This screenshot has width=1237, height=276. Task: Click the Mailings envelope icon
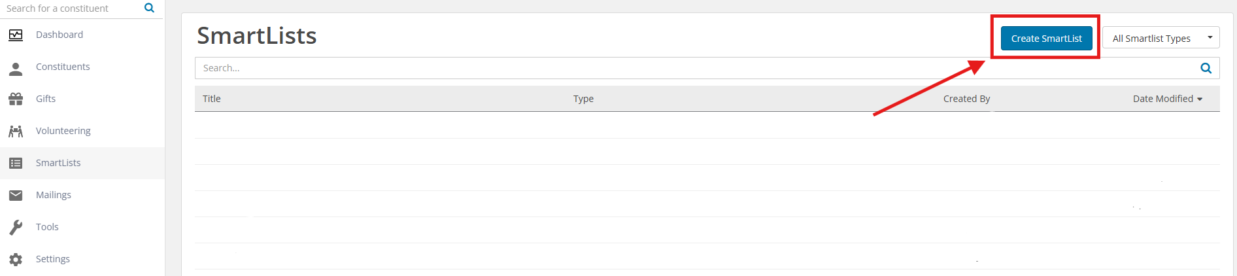[x=16, y=196]
